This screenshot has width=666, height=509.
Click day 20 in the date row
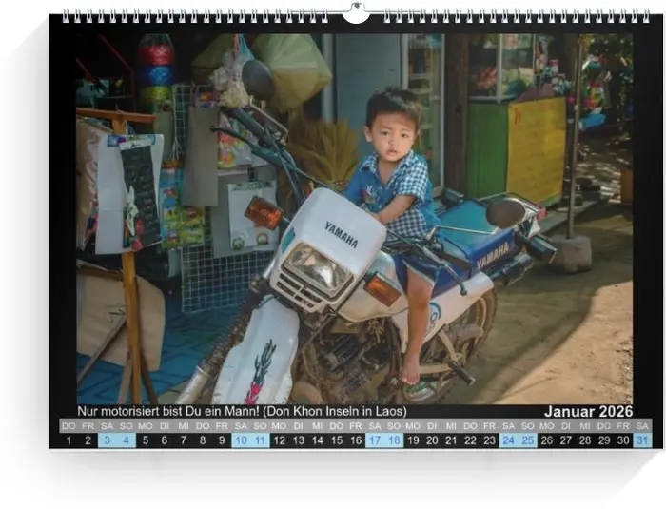(432, 440)
